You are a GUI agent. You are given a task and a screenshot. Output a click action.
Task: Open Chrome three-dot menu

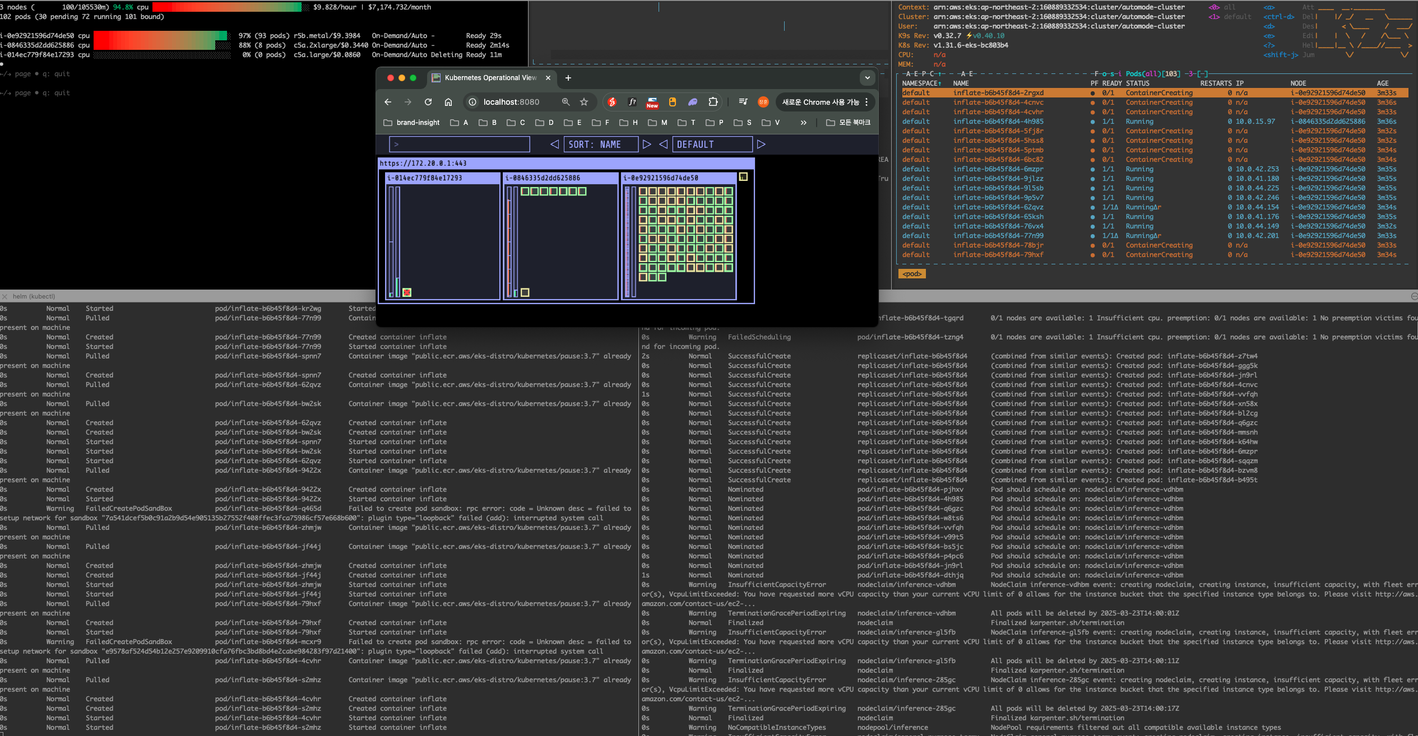pos(866,102)
